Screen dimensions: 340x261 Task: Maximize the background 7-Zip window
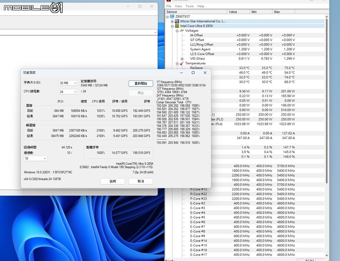pyautogui.click(x=140, y=6)
